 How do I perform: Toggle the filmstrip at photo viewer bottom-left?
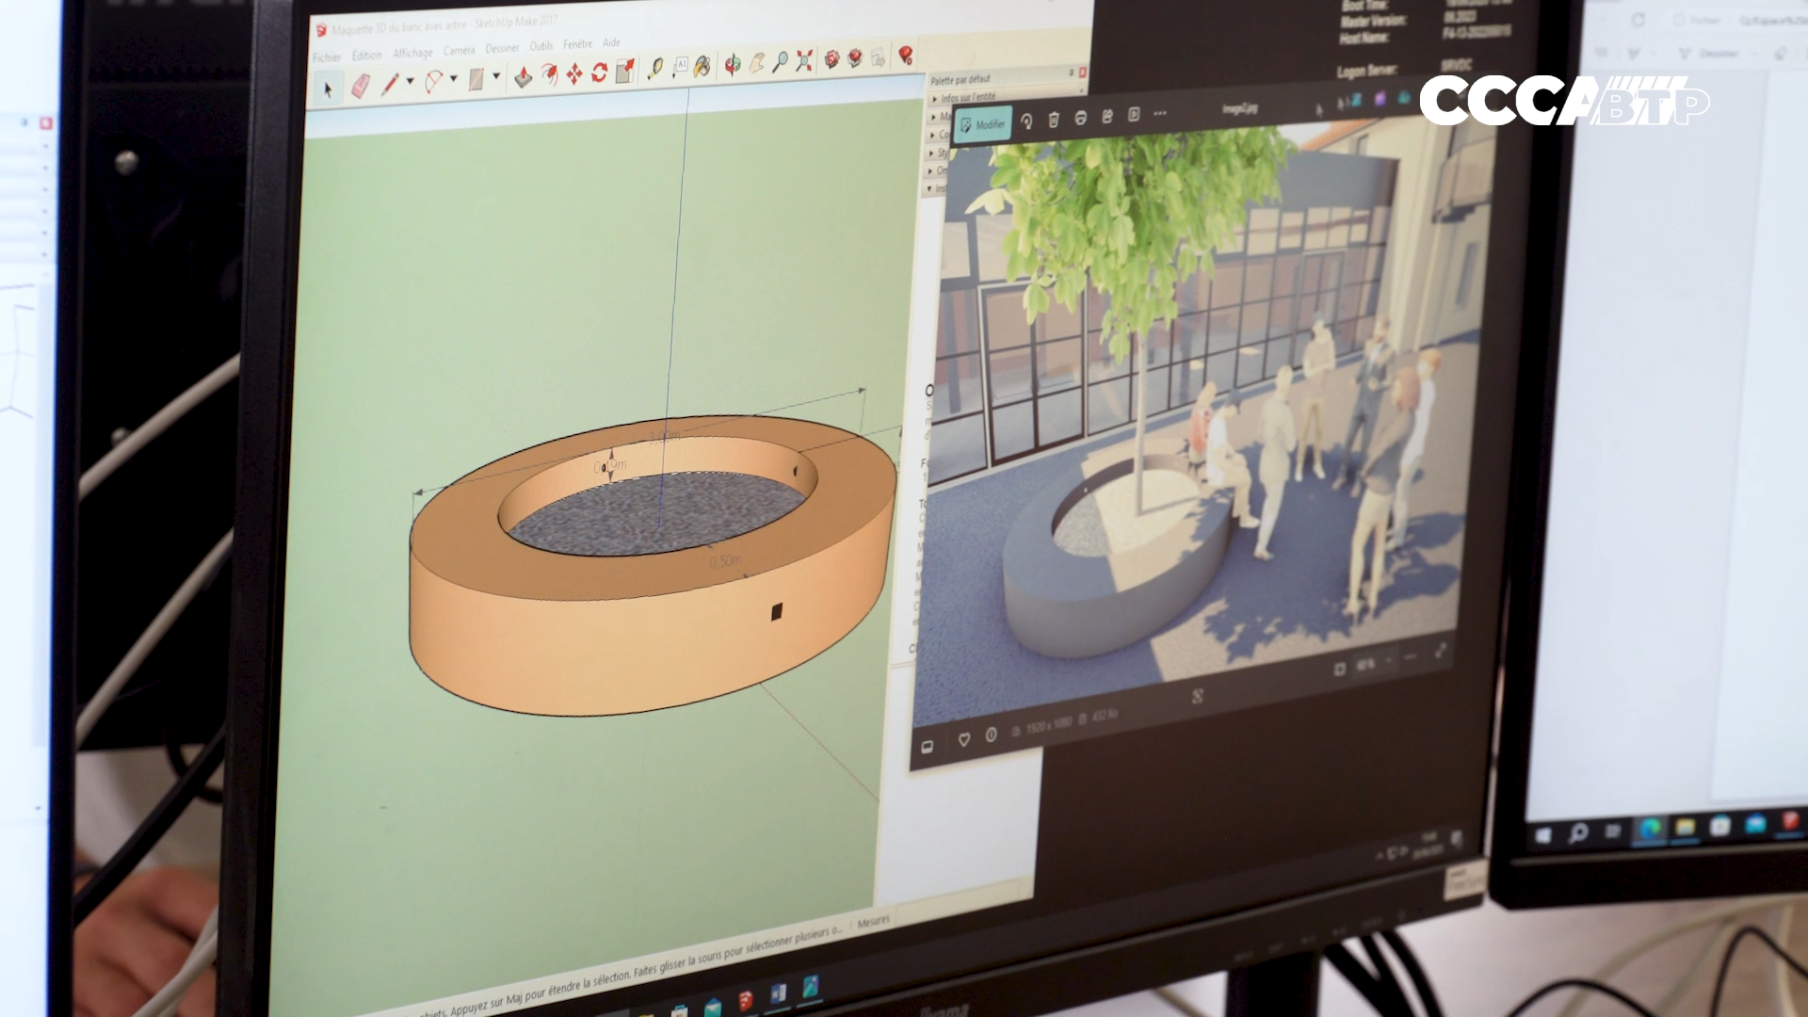927,747
